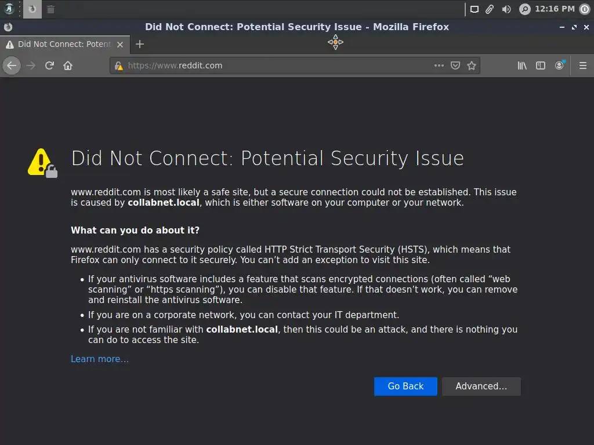Expand the Advanced… error details
The image size is (594, 445).
tap(481, 386)
